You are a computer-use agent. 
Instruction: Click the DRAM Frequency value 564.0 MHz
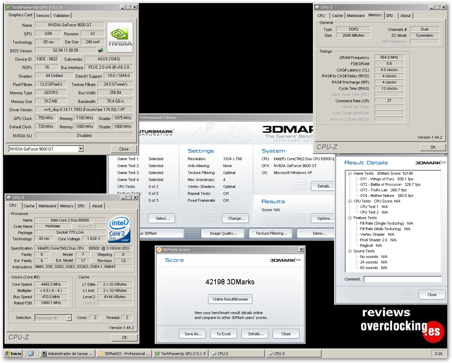click(x=389, y=57)
